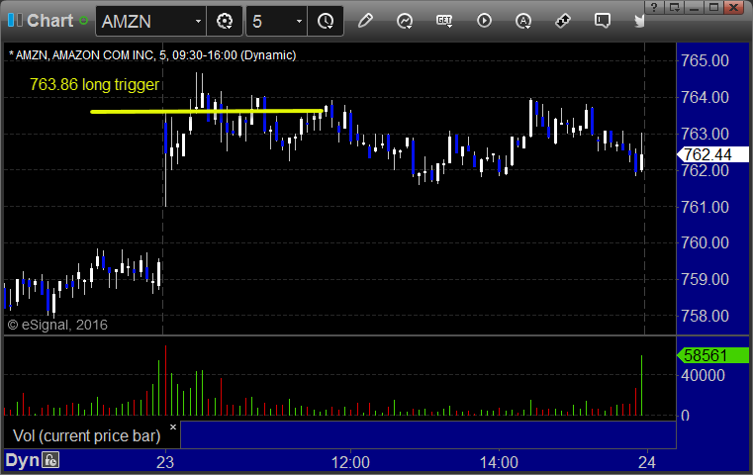Maximize the chart window
753x475 pixels.
pyautogui.click(x=714, y=7)
